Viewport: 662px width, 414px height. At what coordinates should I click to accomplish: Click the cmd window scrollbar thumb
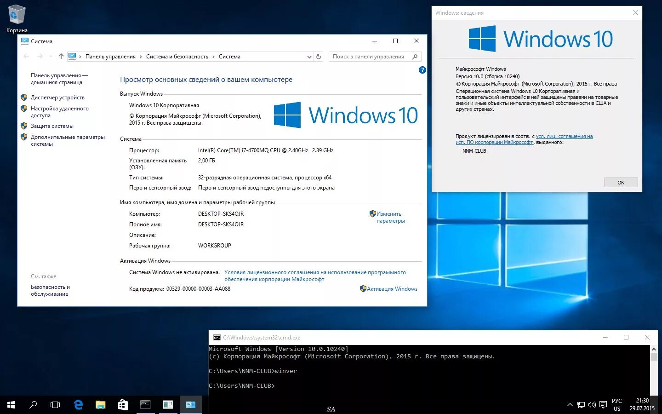coord(654,357)
